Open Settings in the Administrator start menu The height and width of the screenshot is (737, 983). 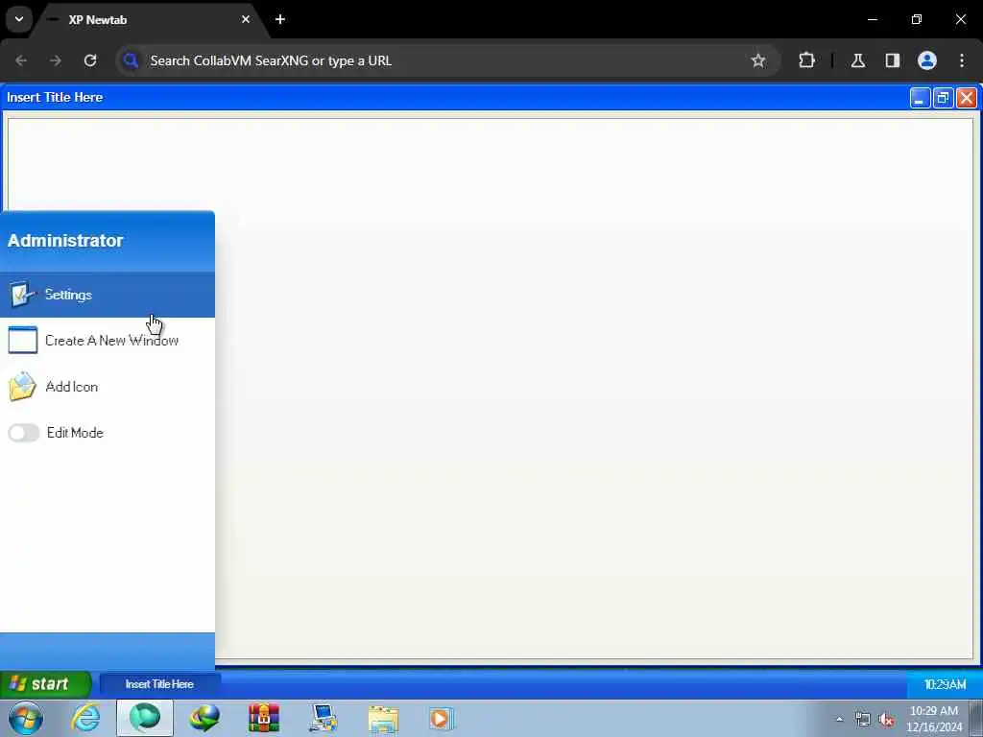108,295
